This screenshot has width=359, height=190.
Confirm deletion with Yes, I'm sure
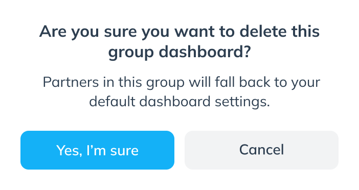click(x=97, y=150)
